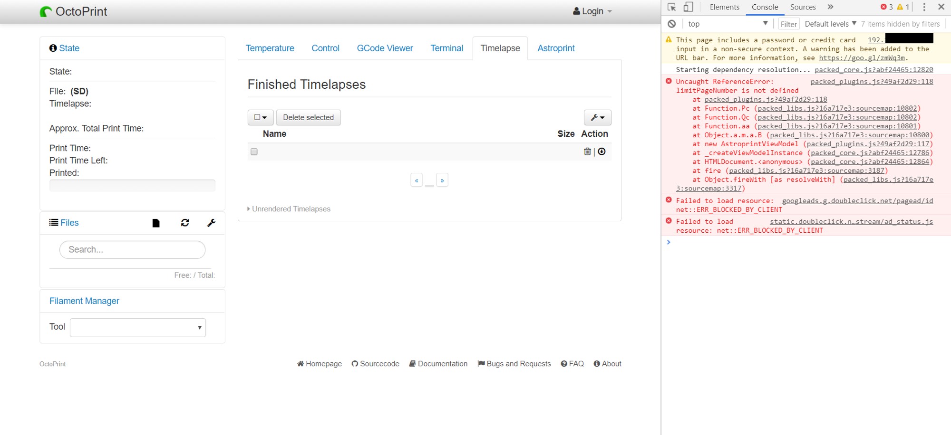Screen dimensions: 951x435
Task: Focus the Files search field
Action: pyautogui.click(x=132, y=250)
